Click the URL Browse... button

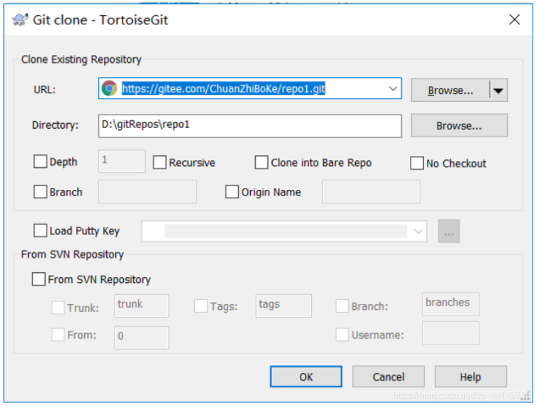450,90
